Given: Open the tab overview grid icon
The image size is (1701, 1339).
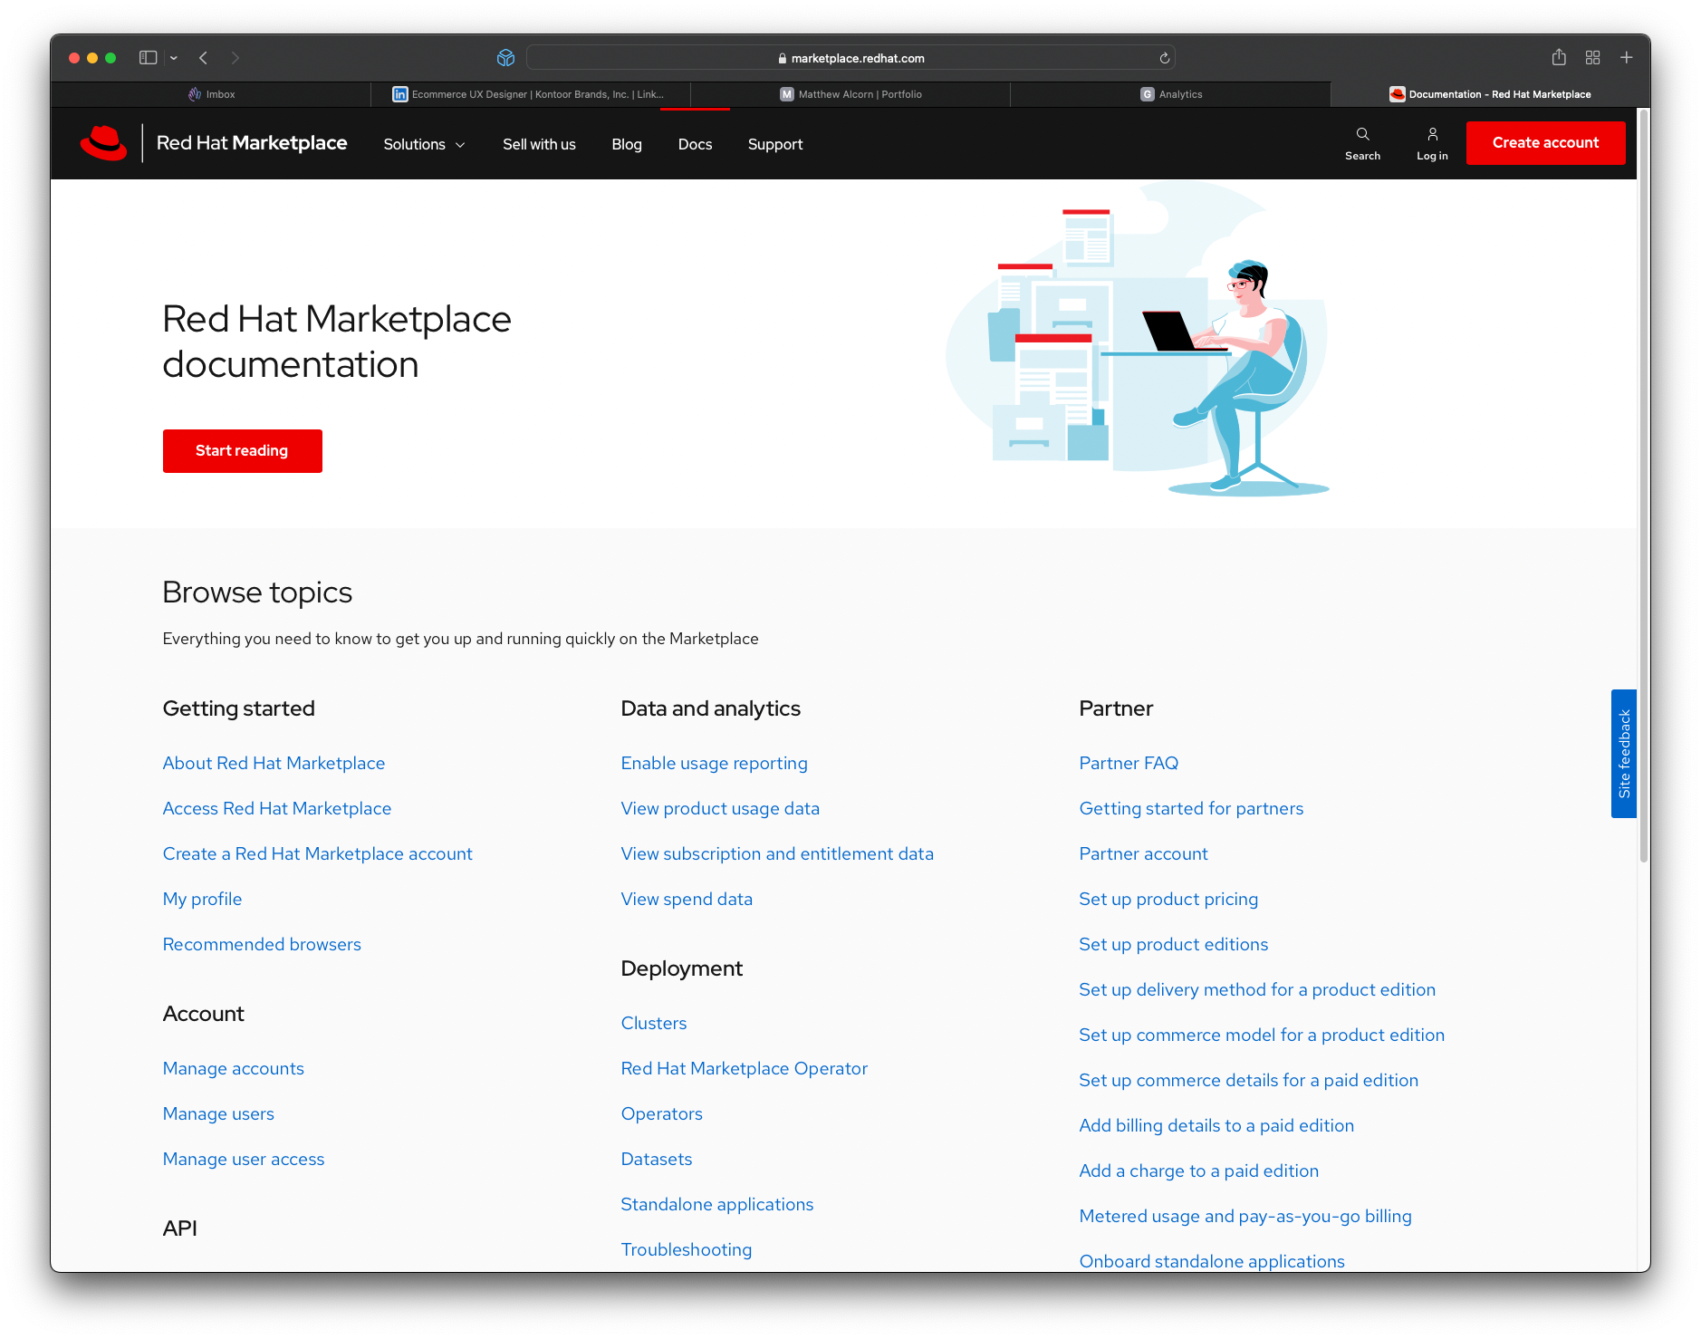Looking at the screenshot, I should 1592,58.
